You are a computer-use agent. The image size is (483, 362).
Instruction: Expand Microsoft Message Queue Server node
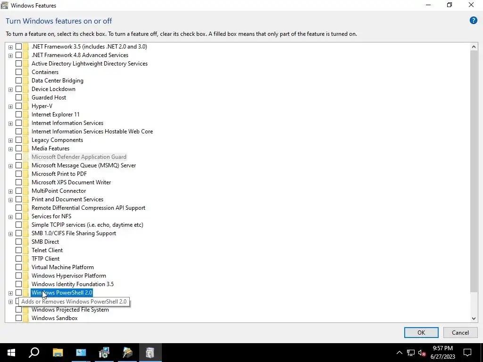(10, 166)
